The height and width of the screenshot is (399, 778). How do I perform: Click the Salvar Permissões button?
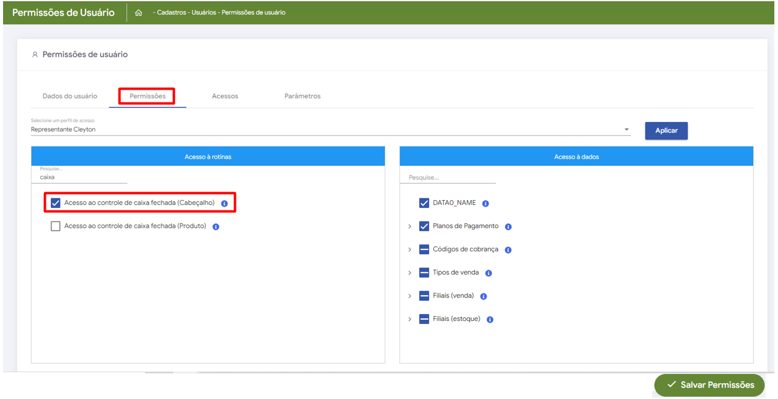click(709, 385)
